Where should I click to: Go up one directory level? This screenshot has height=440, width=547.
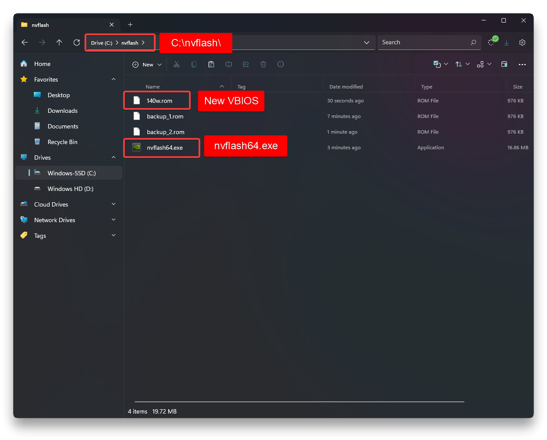click(x=59, y=43)
